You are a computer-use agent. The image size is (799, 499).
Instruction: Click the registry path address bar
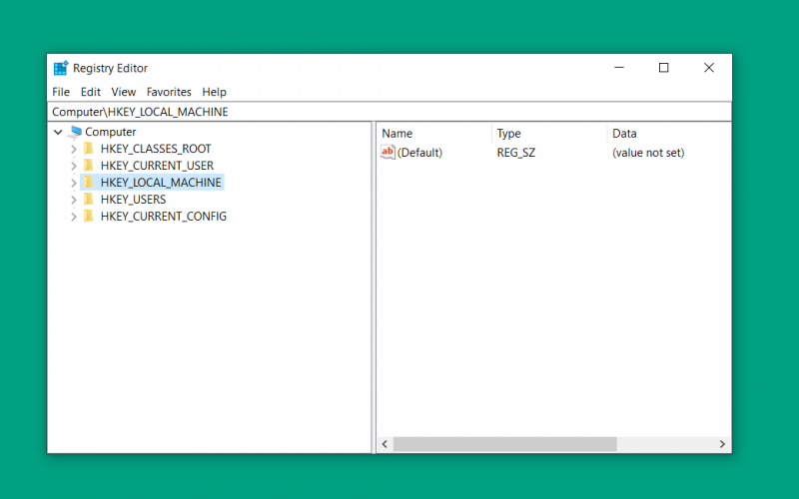tap(390, 112)
